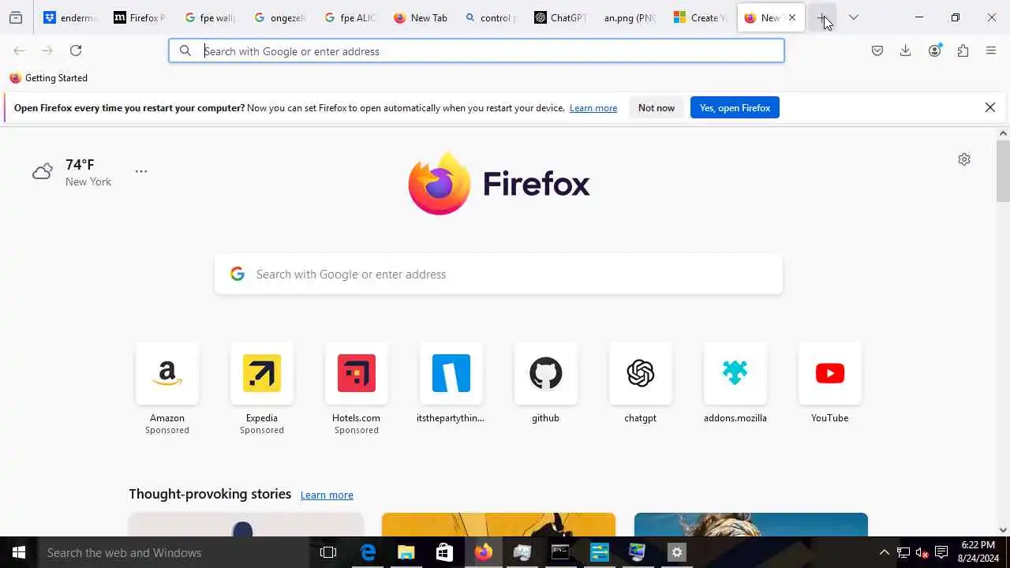Click Learn more beside Thought-provoking stories

coord(327,495)
